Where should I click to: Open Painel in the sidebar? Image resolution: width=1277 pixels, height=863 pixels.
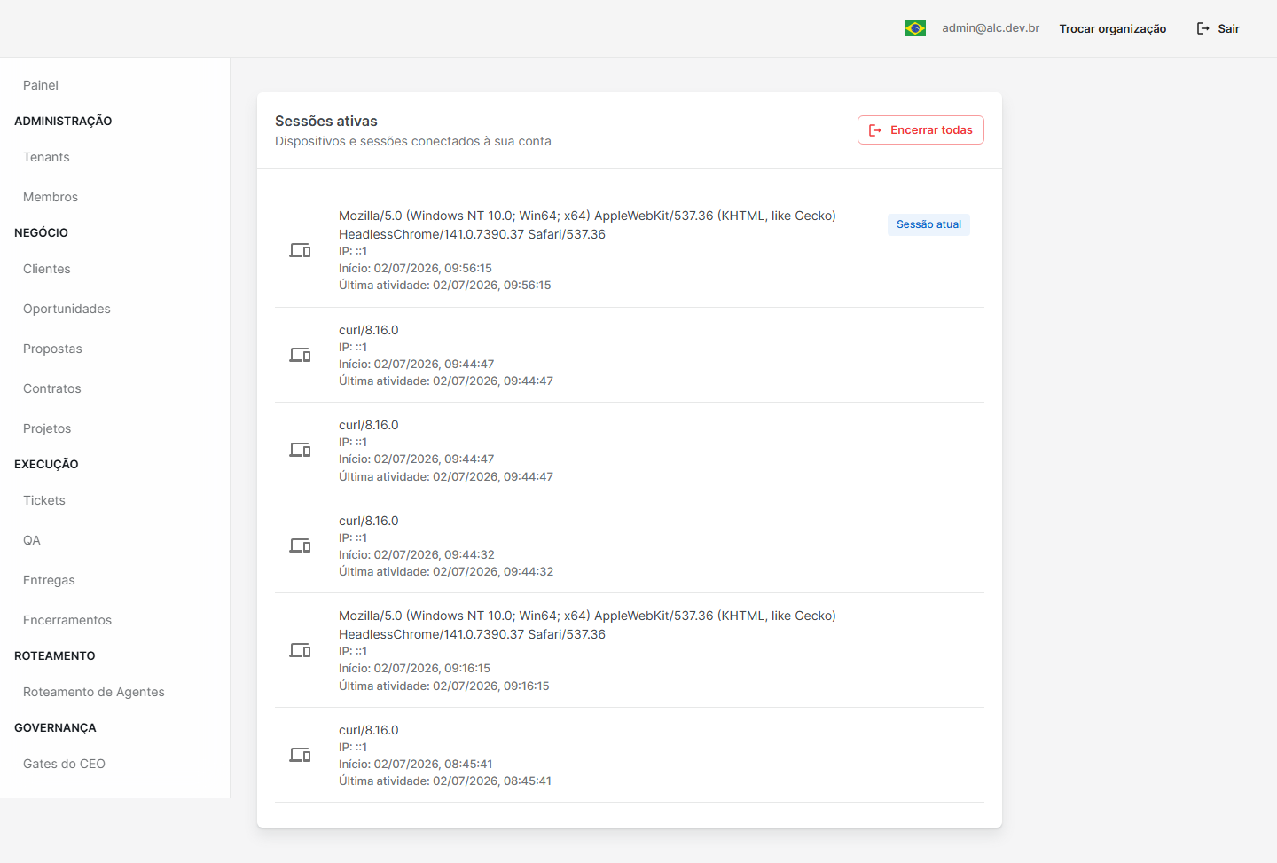pyautogui.click(x=41, y=85)
